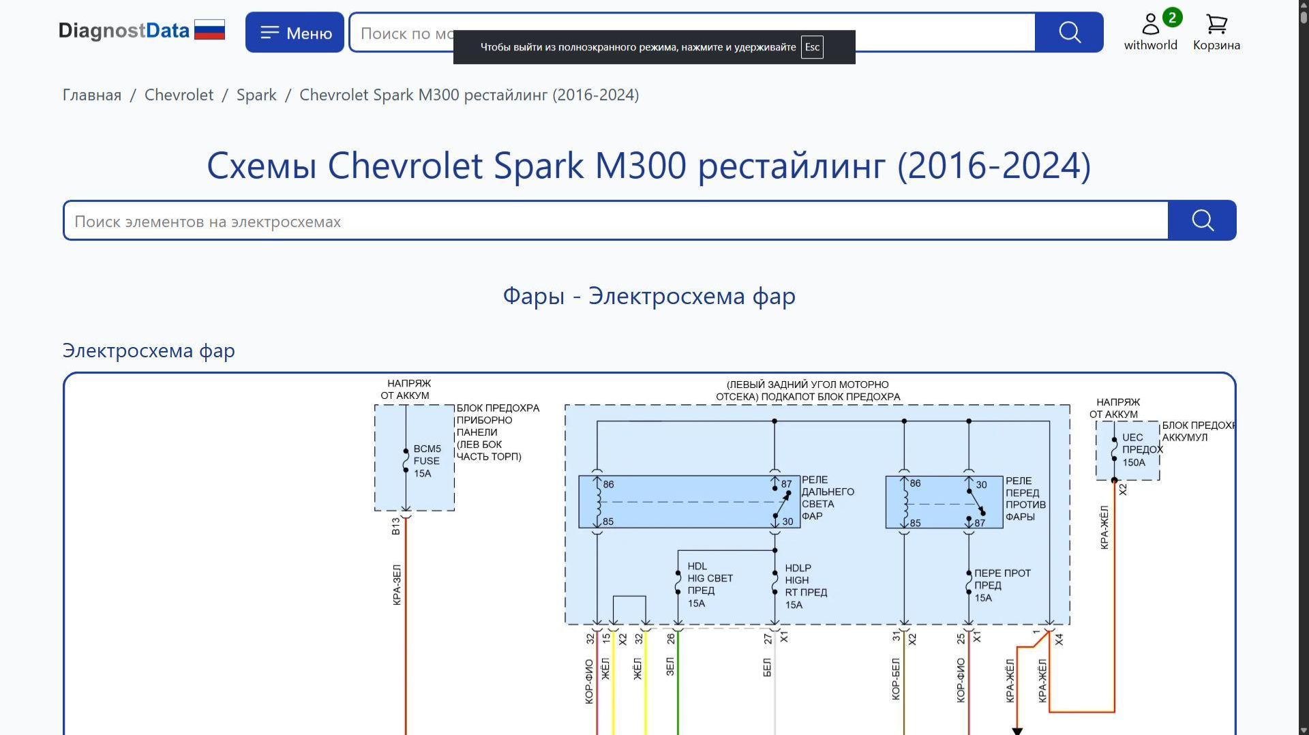The width and height of the screenshot is (1309, 735).
Task: Open the Chevrolet breadcrumb link
Action: coord(179,95)
